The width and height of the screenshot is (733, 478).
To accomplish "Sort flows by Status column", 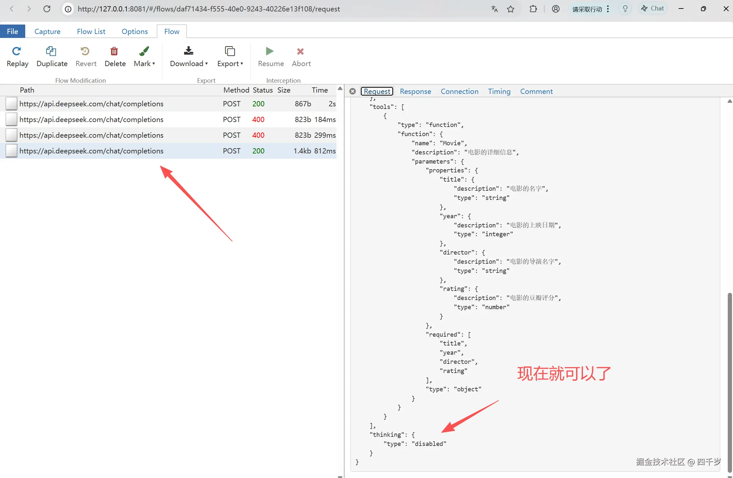I will click(x=263, y=90).
